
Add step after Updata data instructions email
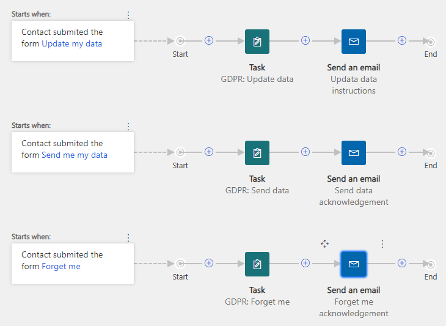coord(401,40)
